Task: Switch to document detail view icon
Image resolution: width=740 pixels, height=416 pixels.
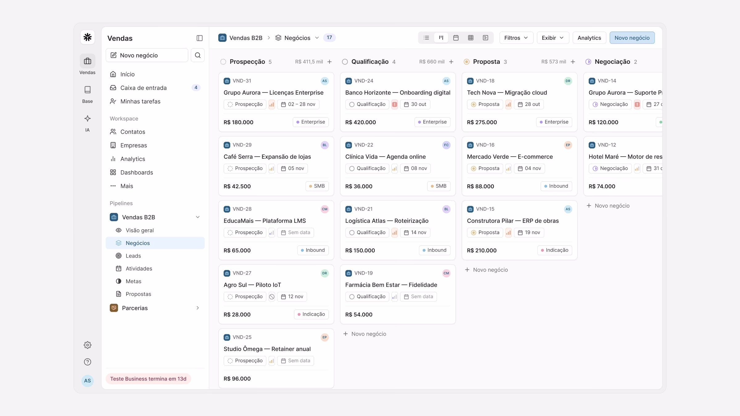Action: point(486,38)
